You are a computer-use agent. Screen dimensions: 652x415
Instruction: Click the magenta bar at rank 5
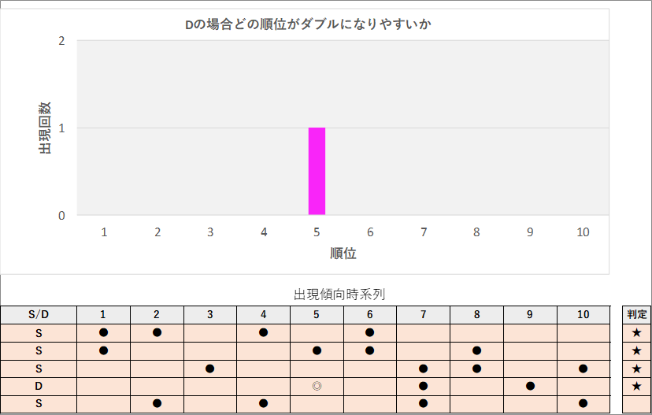[317, 171]
